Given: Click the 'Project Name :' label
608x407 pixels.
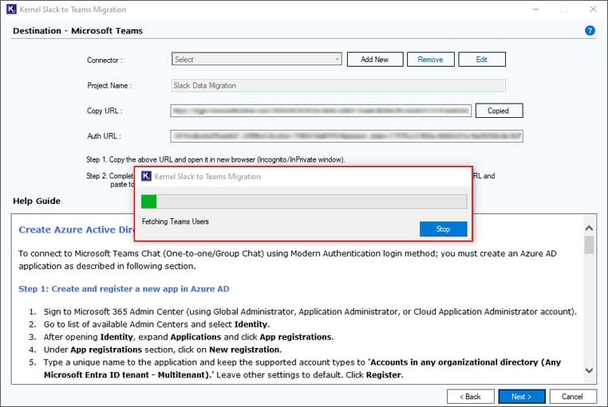Looking at the screenshot, I should pos(109,85).
